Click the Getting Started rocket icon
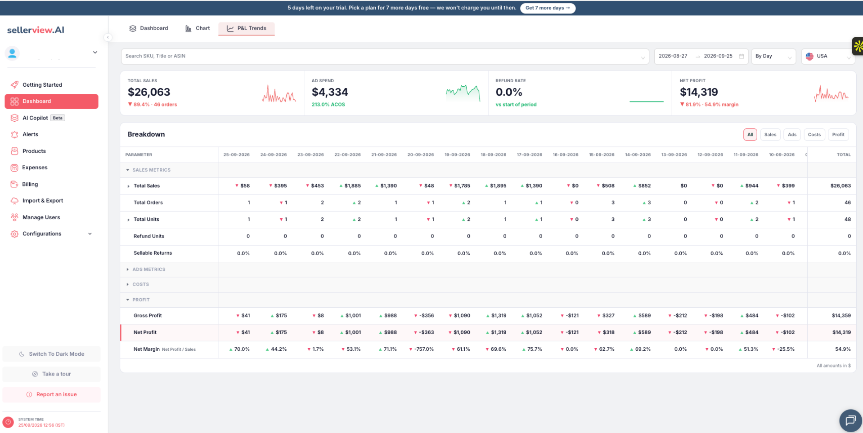 14,84
